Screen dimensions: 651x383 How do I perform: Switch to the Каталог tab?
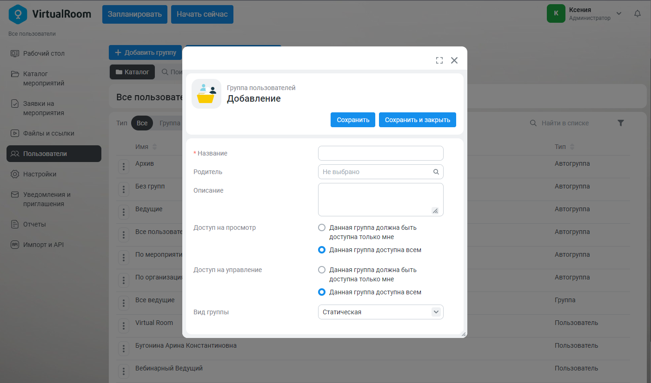point(132,72)
